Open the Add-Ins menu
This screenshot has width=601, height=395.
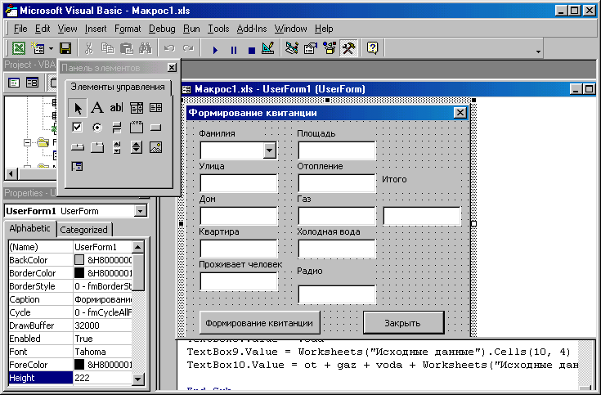(x=252, y=29)
